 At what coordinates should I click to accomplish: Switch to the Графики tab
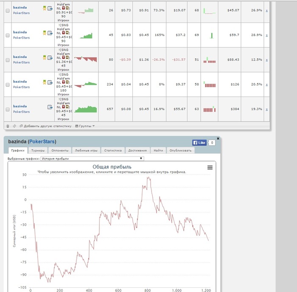18,150
